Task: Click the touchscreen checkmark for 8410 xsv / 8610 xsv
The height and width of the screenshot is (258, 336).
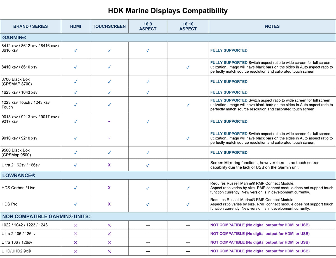Action: tap(109, 67)
